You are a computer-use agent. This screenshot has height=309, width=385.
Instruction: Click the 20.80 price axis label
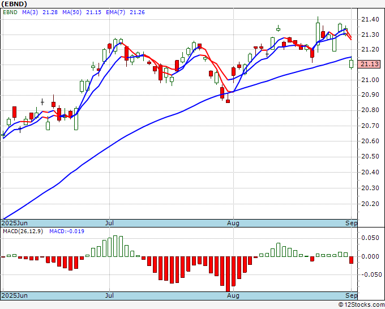click(x=370, y=110)
